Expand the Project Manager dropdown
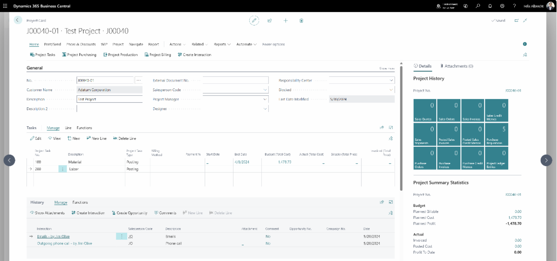The image size is (557, 261). (265, 99)
